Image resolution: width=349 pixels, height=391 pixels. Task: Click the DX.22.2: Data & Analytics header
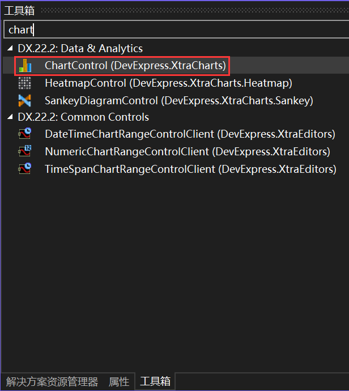point(80,48)
